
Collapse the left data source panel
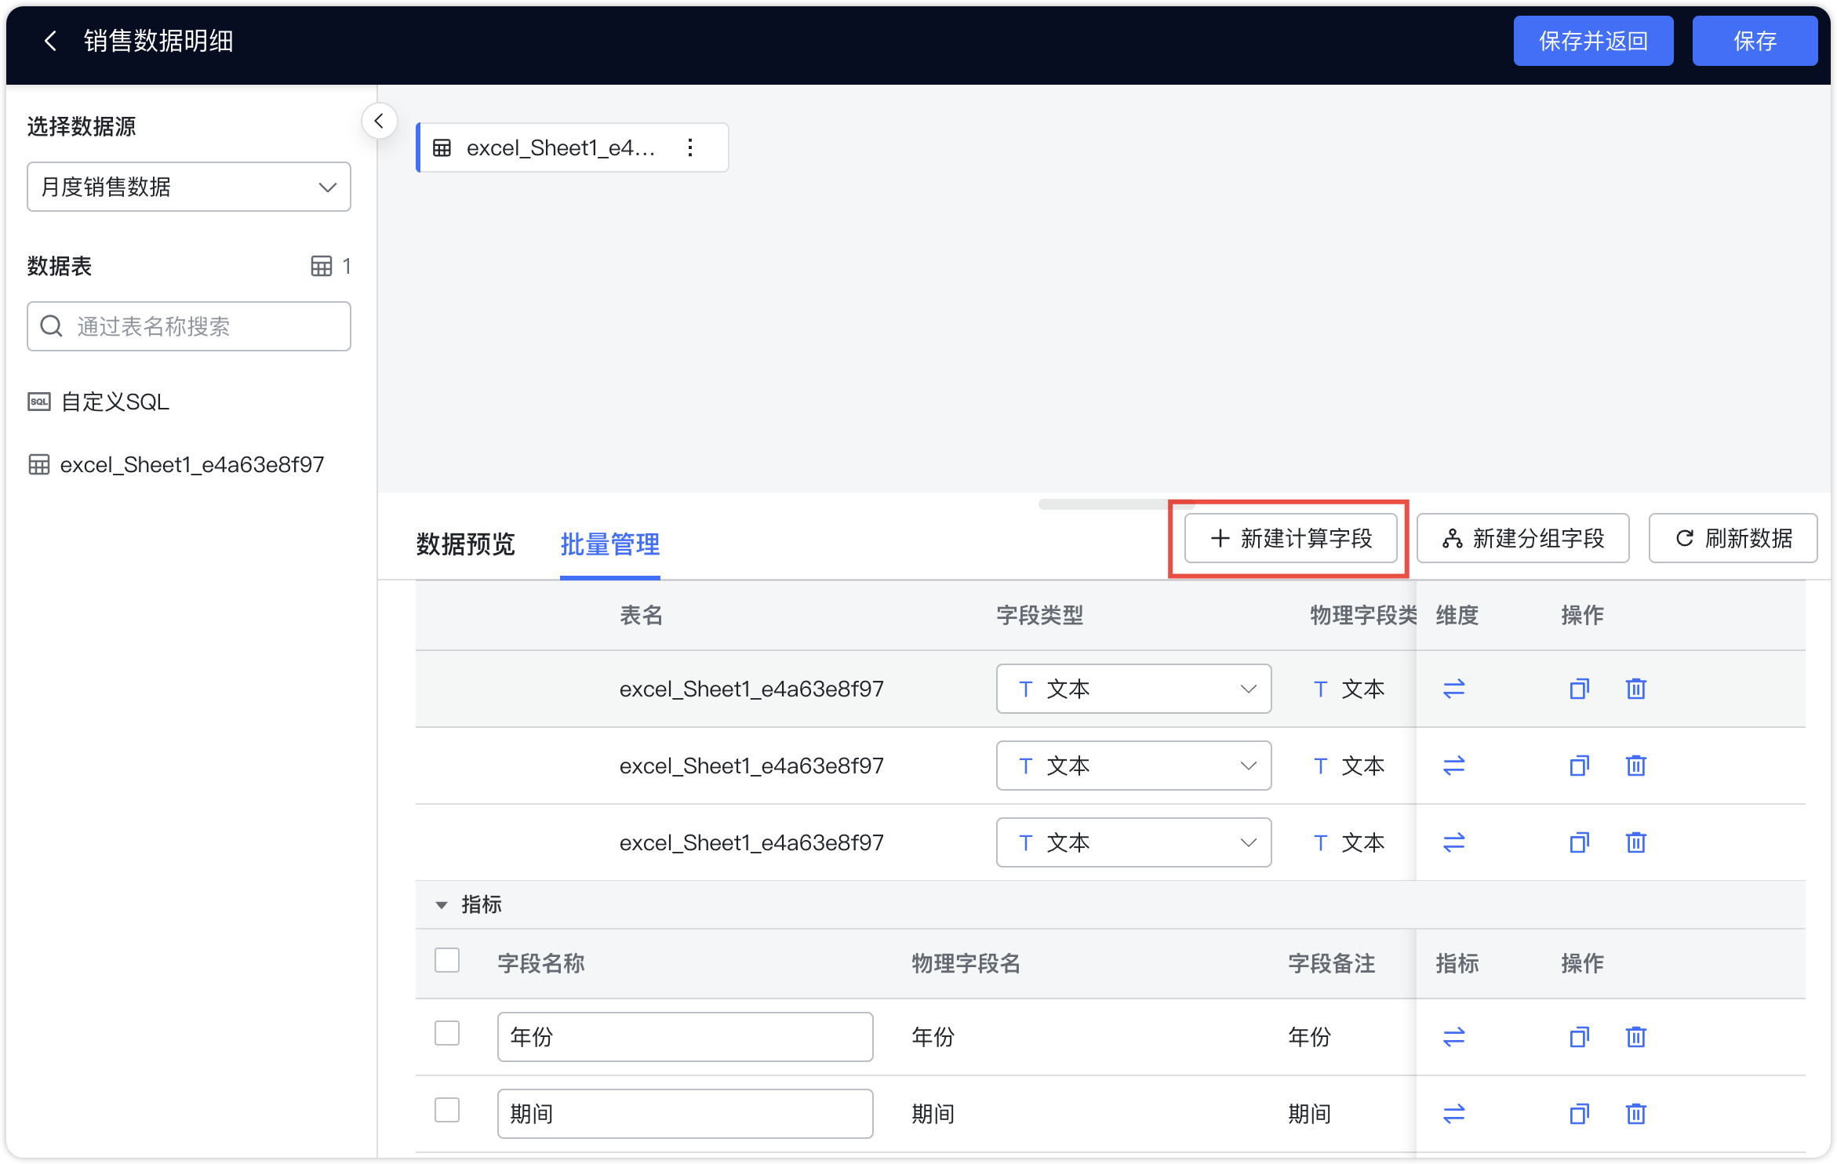click(x=380, y=122)
